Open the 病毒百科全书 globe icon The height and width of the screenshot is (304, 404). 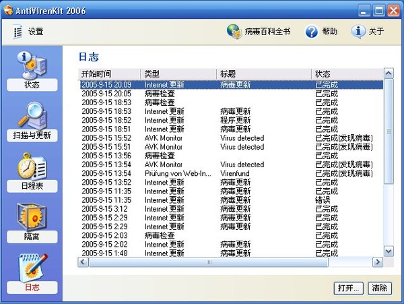[234, 32]
